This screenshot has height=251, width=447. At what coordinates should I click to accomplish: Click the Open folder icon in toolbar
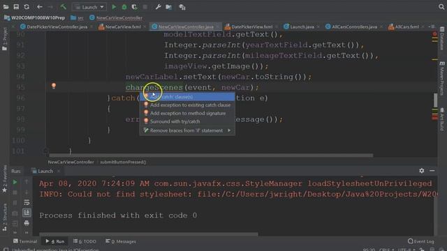point(6,7)
